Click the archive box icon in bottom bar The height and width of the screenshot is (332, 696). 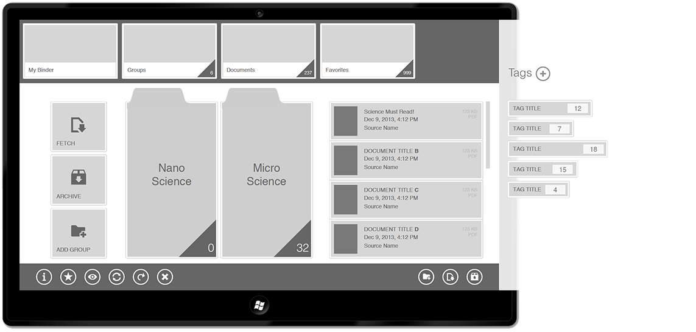474,277
